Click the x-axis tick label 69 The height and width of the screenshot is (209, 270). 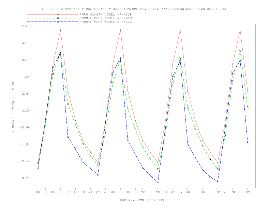click(210, 192)
